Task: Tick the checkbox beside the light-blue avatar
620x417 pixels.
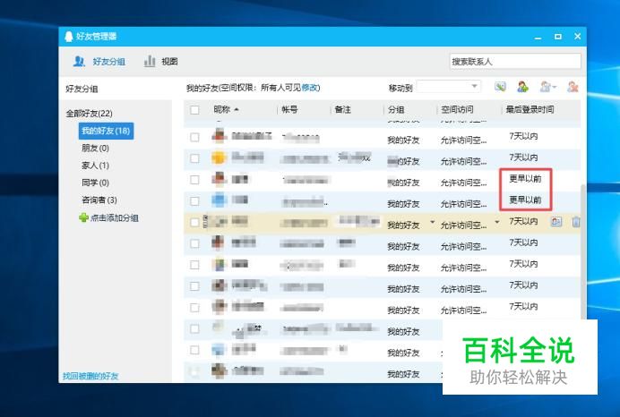Action: [x=194, y=201]
